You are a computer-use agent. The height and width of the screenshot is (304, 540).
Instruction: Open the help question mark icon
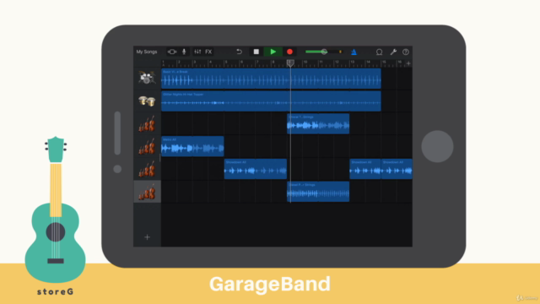406,52
